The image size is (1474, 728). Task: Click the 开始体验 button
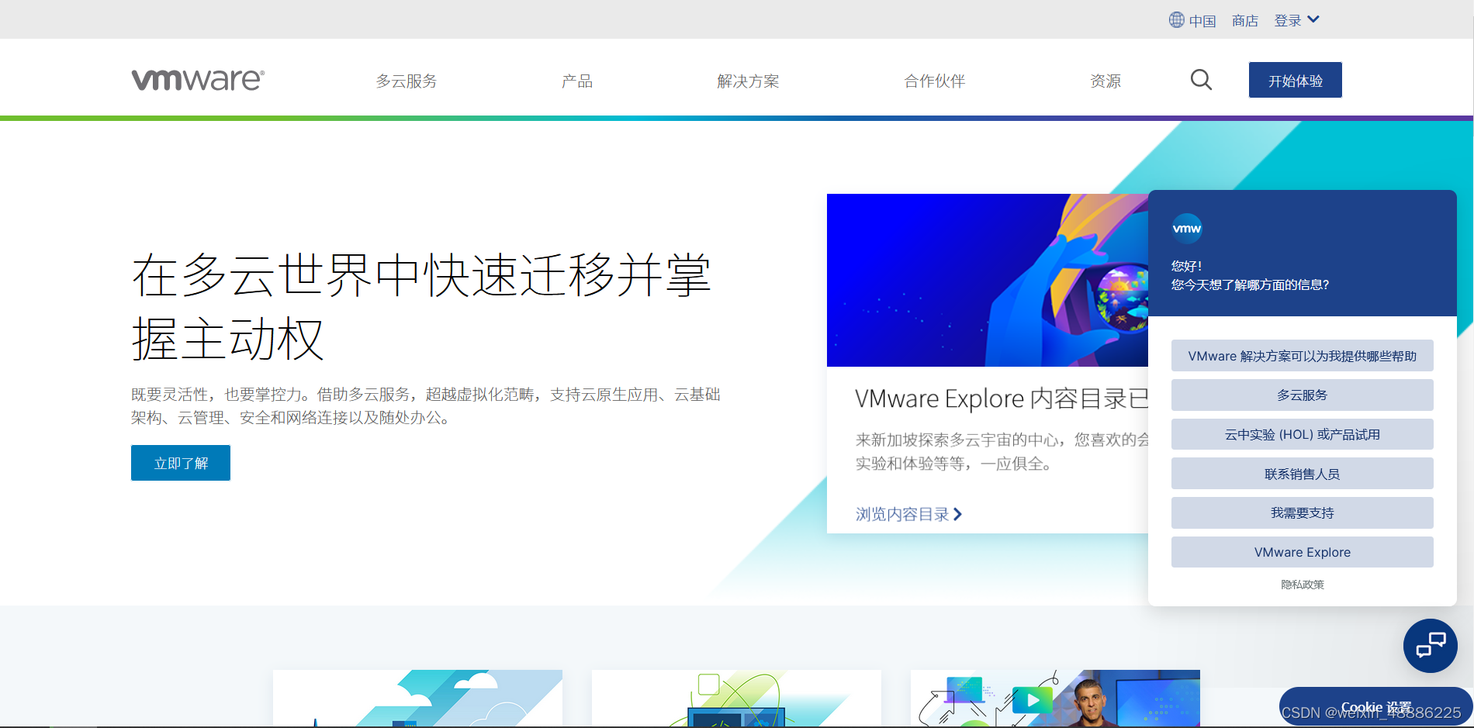1296,80
